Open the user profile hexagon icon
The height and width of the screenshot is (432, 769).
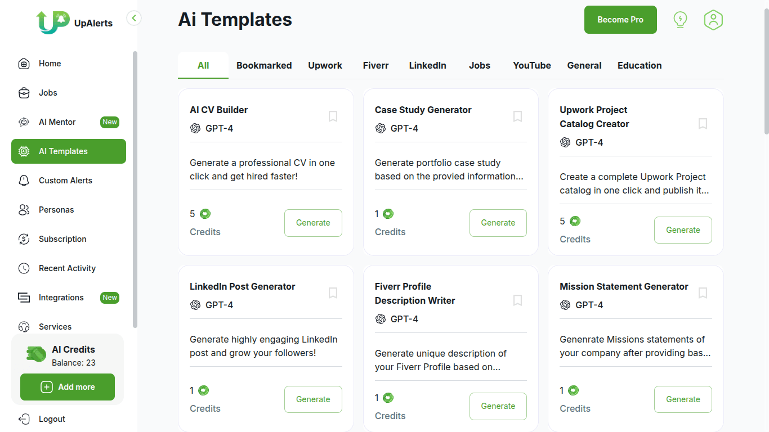click(713, 20)
